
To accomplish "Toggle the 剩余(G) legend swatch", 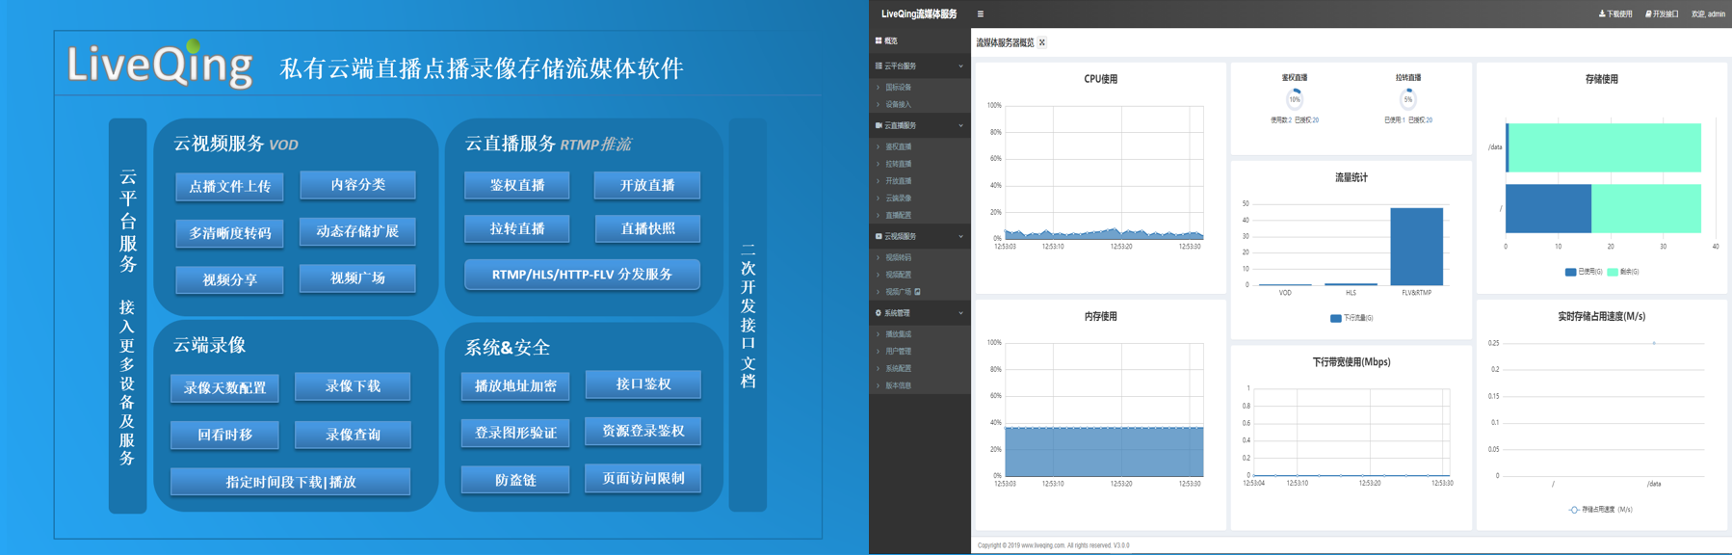I will tap(1613, 272).
